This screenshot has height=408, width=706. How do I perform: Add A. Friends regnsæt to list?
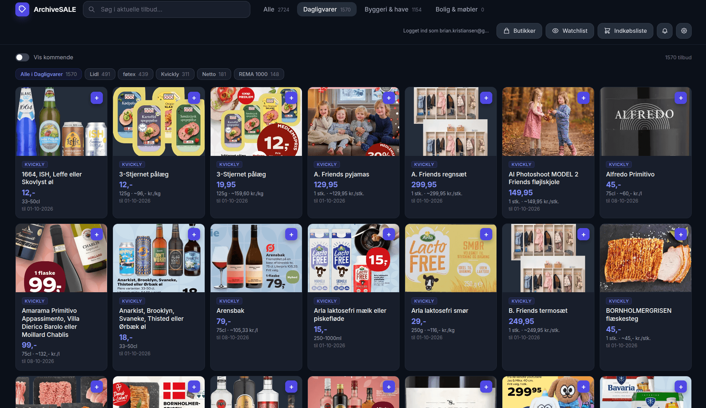pyautogui.click(x=486, y=98)
